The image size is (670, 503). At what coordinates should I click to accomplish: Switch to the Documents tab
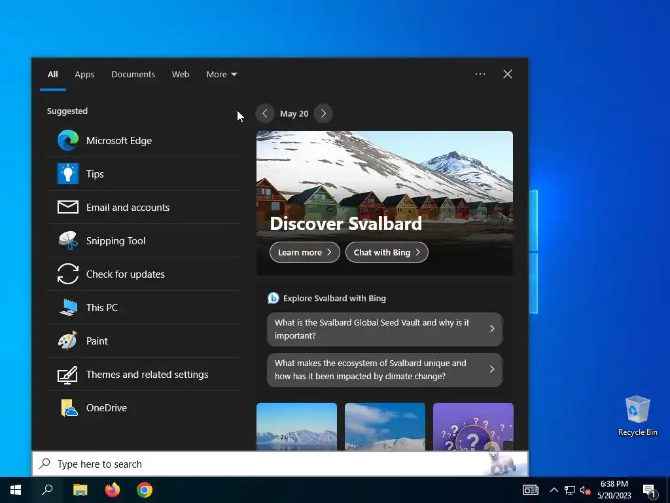tap(133, 74)
